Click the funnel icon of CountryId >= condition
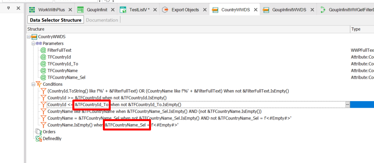Image resolution: width=374 pixels, height=163 pixels. (x=43, y=98)
